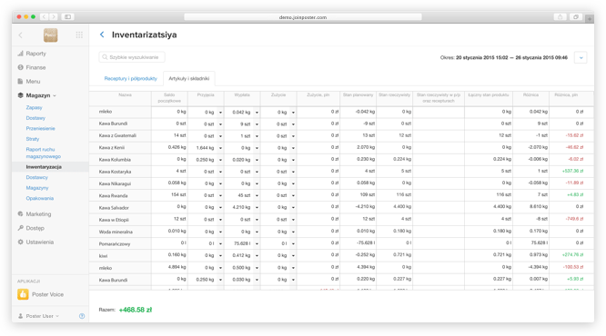Viewport: 606px width, 336px height.
Task: Click the Różnica, pln column header
Action: (566, 95)
